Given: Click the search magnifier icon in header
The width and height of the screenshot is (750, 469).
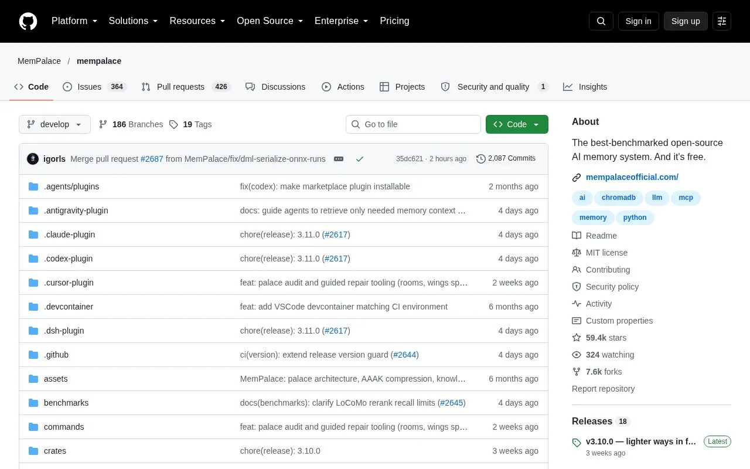Looking at the screenshot, I should (x=601, y=21).
